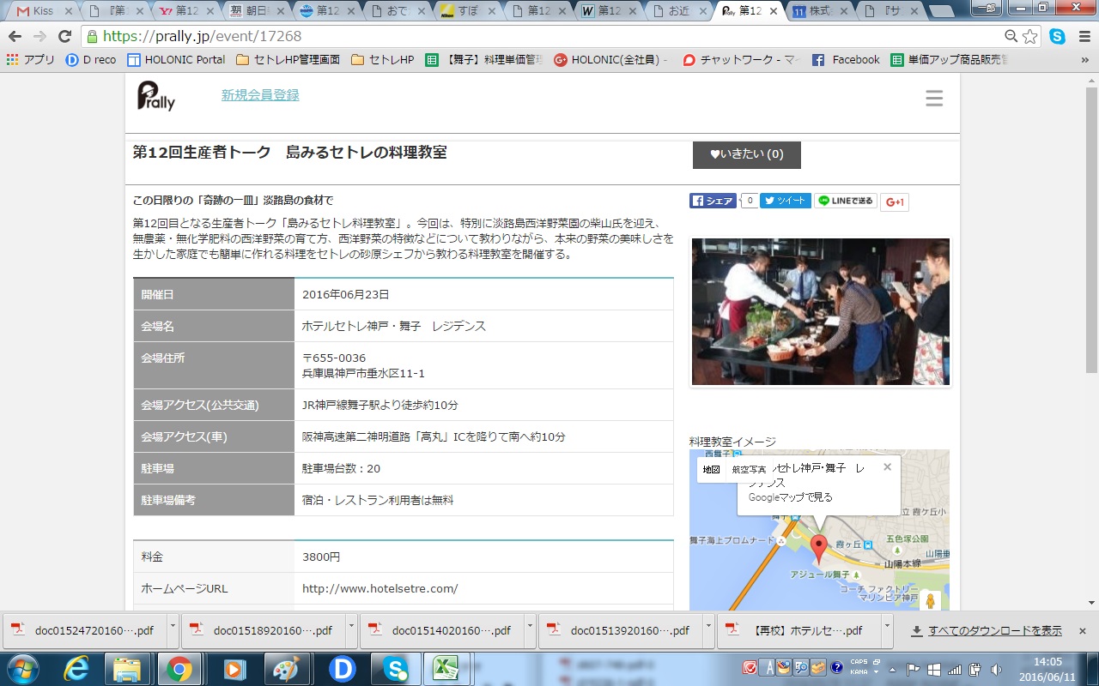Tweet this event with the Twitter button

point(785,201)
